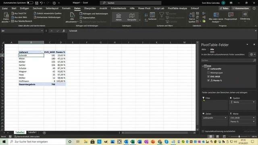
Task: Open PivotTable-Felder pane options arrow
Action: pyautogui.click(x=247, y=45)
